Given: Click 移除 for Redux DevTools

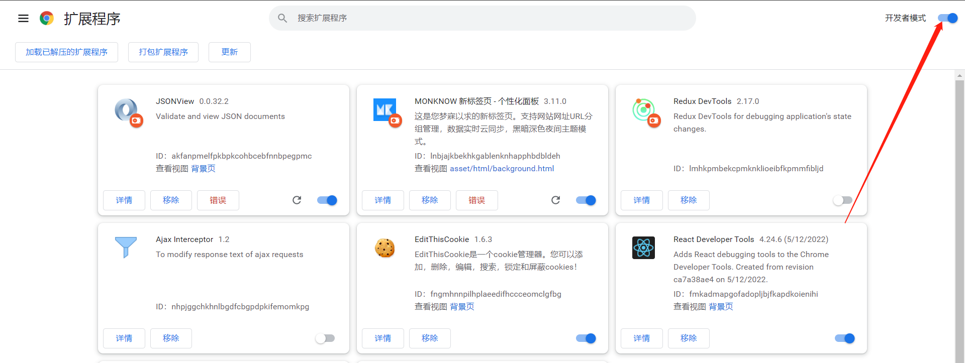Looking at the screenshot, I should [x=689, y=200].
